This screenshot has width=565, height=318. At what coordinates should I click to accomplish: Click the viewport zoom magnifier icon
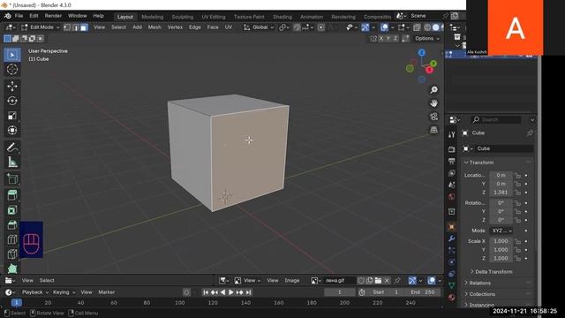click(x=433, y=90)
